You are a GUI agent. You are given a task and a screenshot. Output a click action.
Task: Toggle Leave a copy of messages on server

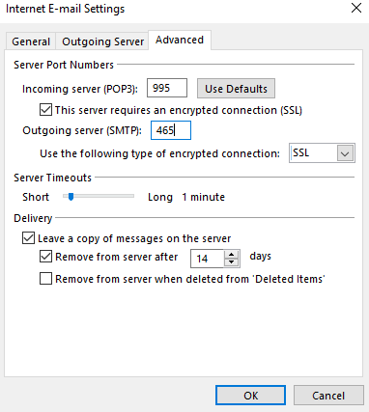click(28, 238)
